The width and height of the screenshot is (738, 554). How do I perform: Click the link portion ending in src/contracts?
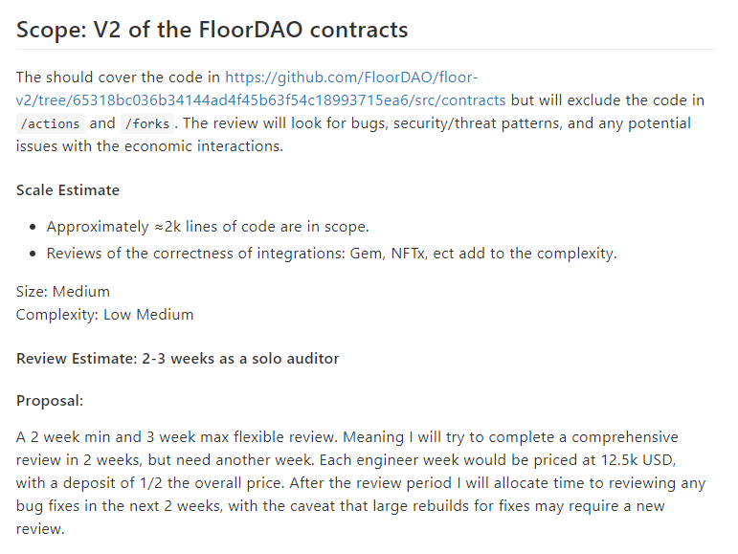tap(260, 100)
